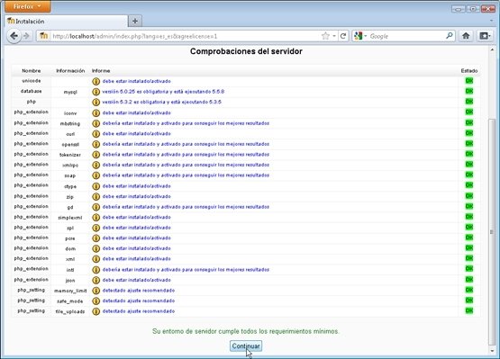Click the Información column header
Viewport: 500px width, 359px height.
(x=70, y=71)
